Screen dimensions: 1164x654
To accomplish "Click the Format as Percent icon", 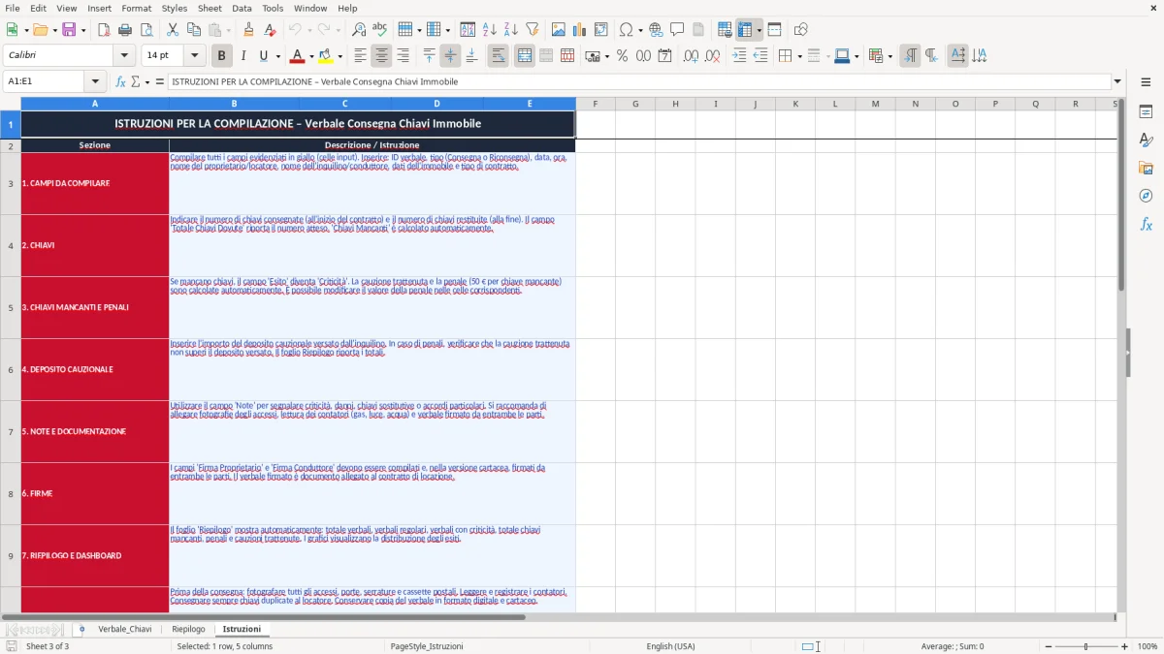I will (x=622, y=56).
